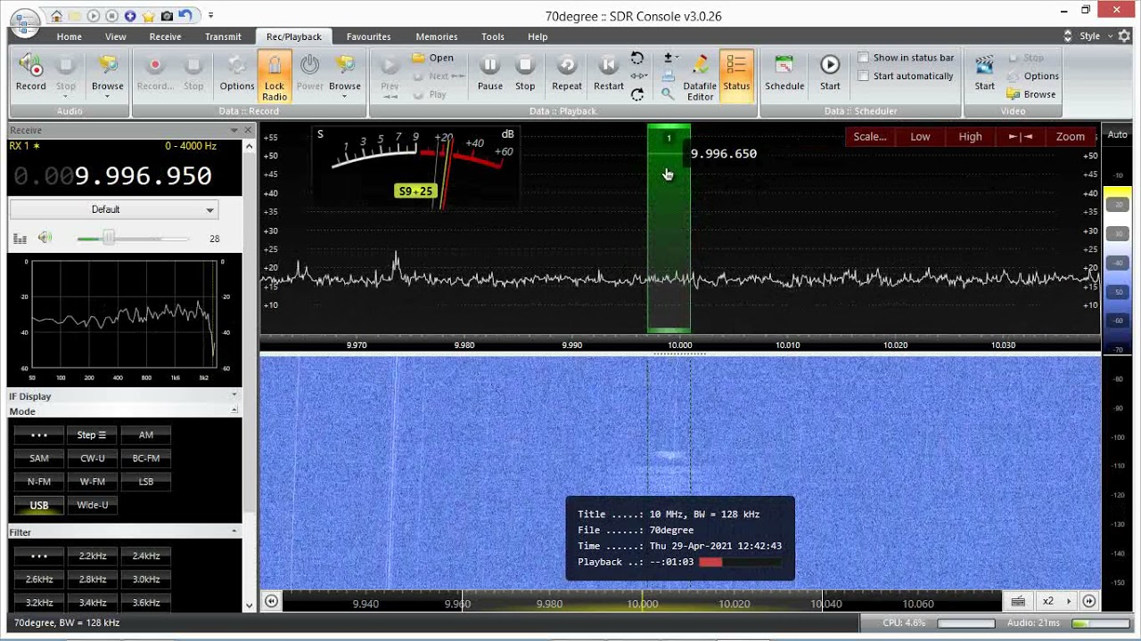Click the audio equalizer bars icon

(20, 239)
